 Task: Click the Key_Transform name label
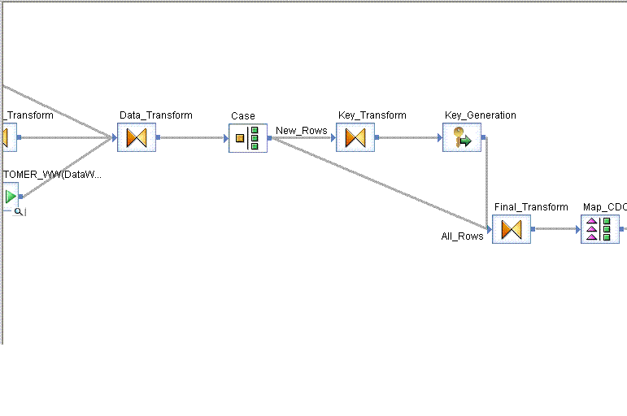pyautogui.click(x=372, y=115)
